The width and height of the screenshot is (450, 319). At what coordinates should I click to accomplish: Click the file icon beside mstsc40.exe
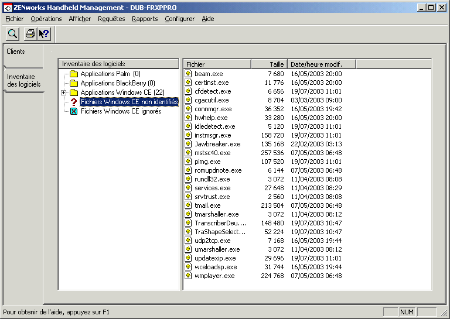pos(188,153)
